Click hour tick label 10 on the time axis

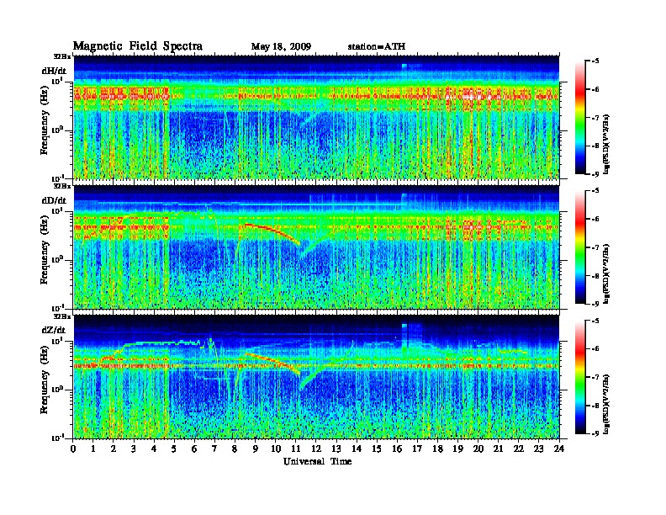click(x=276, y=449)
